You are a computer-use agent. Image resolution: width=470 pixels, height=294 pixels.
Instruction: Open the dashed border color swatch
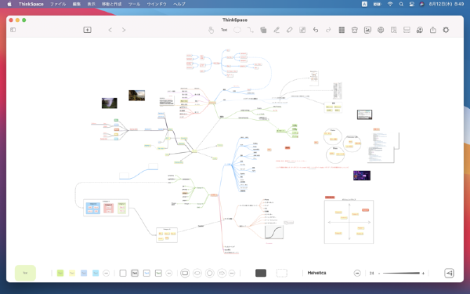[x=282, y=273]
